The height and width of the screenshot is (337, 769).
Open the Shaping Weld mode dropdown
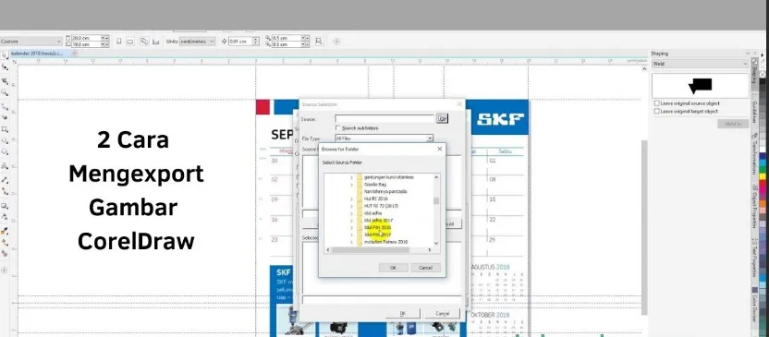pyautogui.click(x=700, y=64)
